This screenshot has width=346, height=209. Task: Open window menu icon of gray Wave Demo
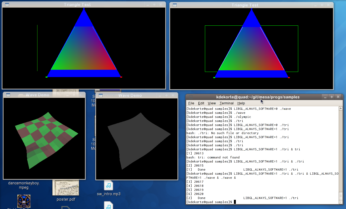point(101,95)
